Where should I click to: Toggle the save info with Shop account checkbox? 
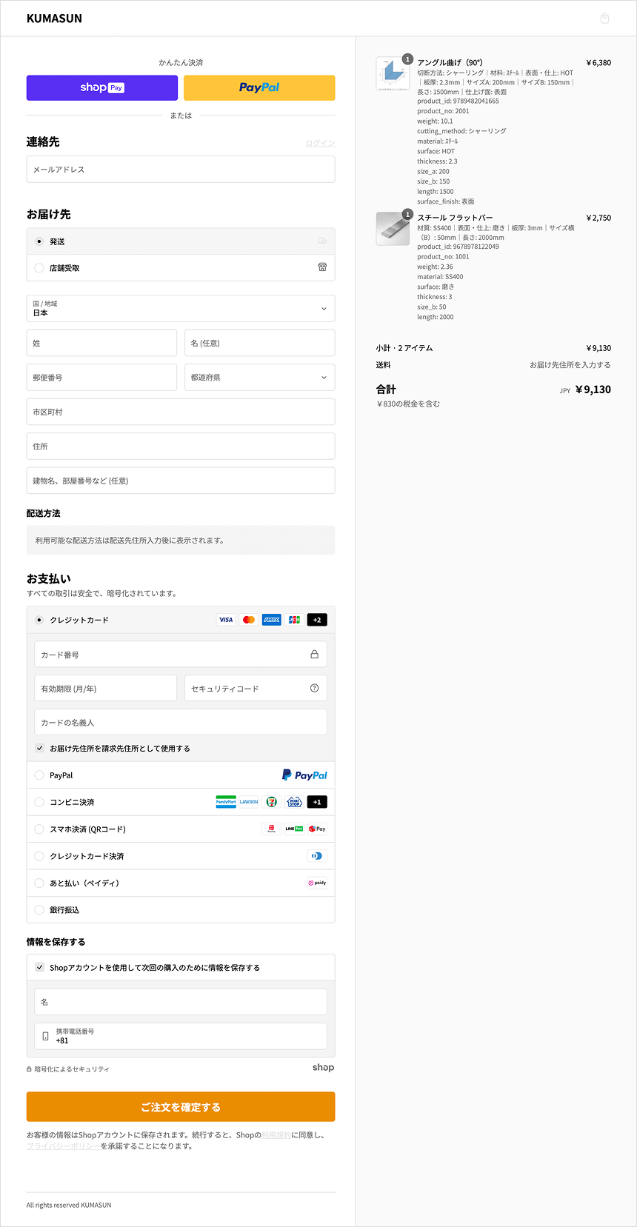click(x=40, y=967)
